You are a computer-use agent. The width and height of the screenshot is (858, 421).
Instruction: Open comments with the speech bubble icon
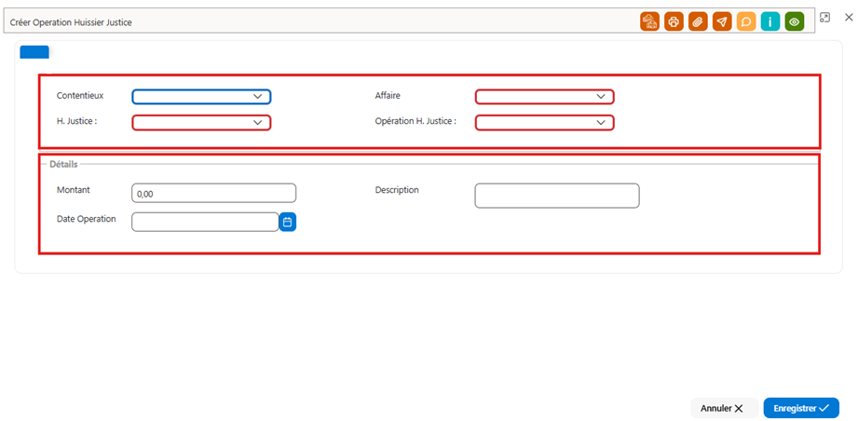coord(746,21)
